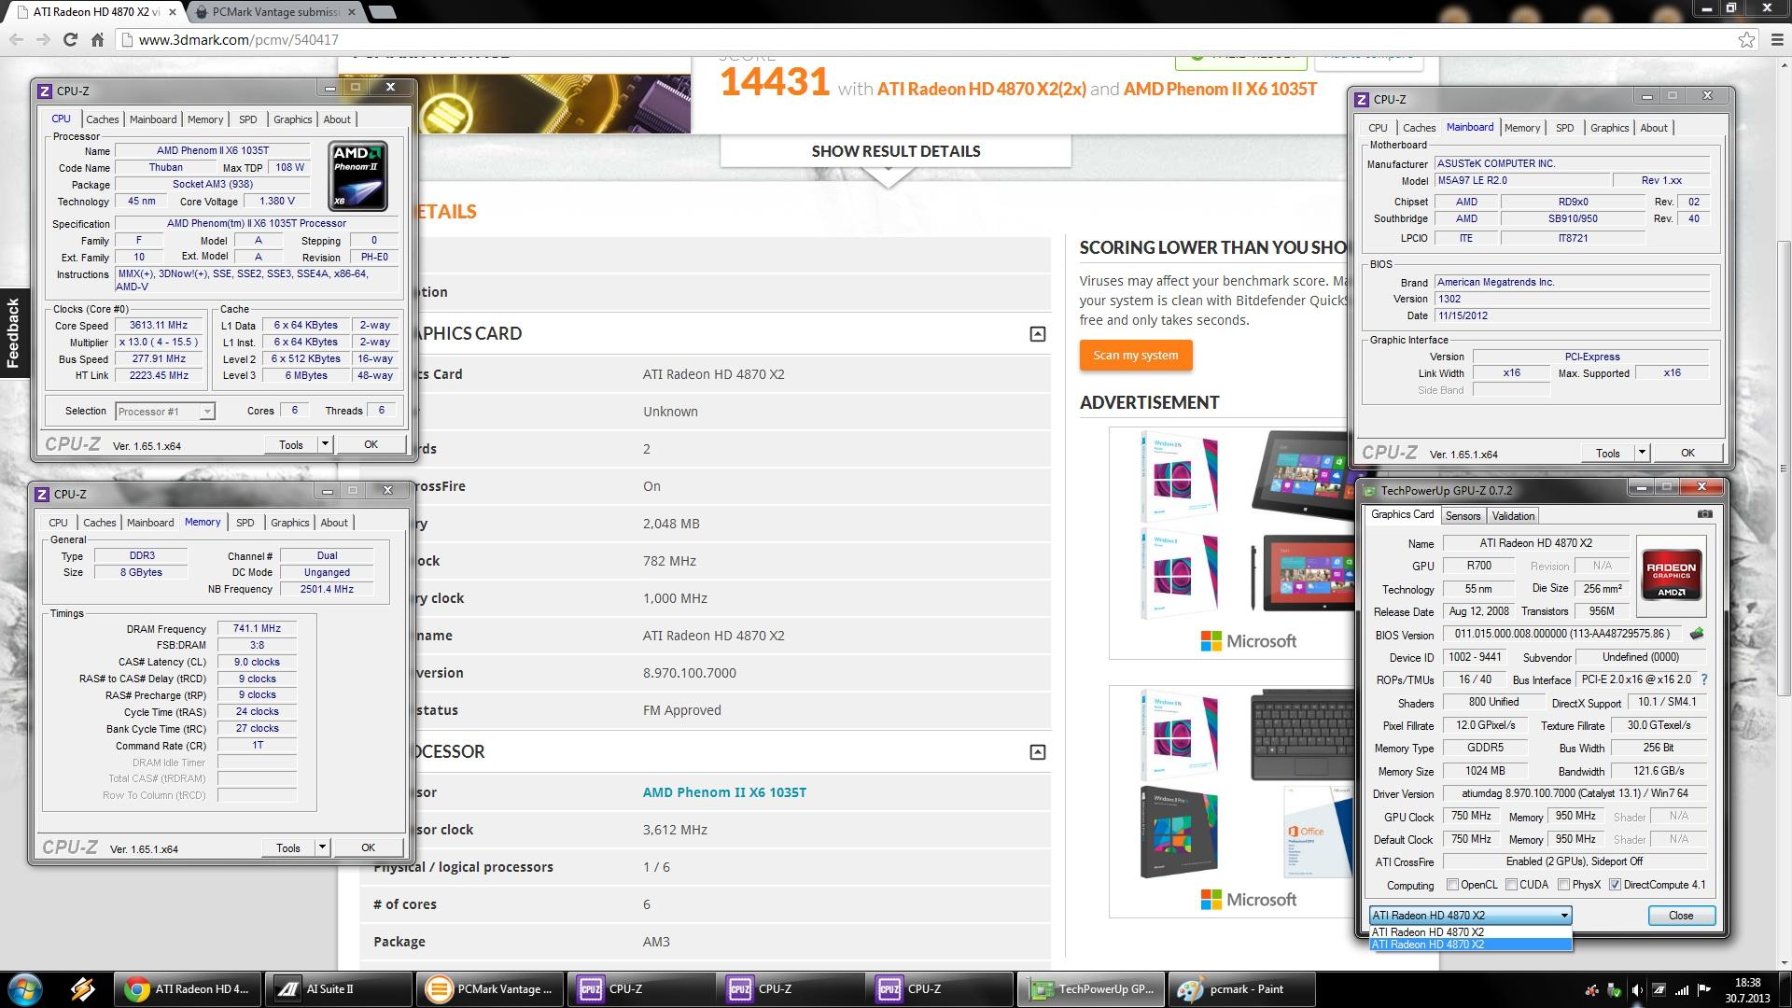Collapse the Processor section
Screen dimensions: 1792x1008
1037,751
